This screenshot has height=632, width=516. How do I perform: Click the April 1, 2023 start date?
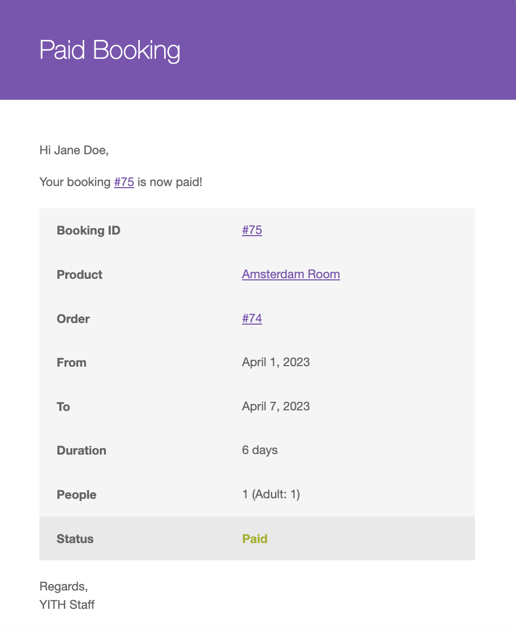pyautogui.click(x=276, y=362)
